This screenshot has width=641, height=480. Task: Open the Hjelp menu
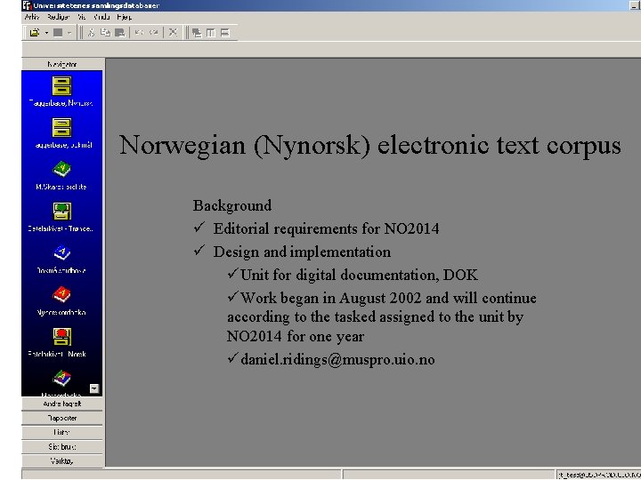click(125, 17)
